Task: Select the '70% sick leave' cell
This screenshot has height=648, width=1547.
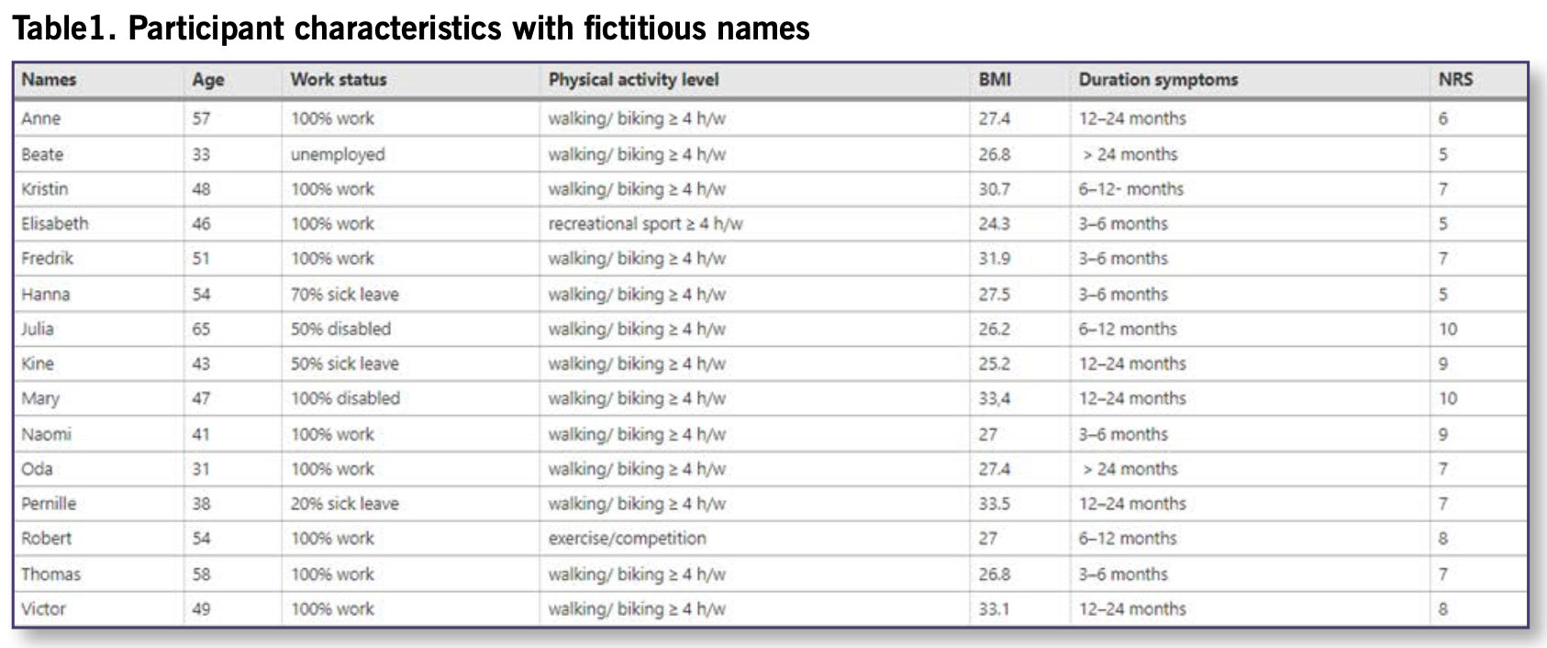Action: click(345, 295)
